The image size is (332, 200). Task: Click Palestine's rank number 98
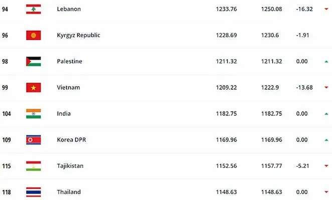[x=6, y=61]
